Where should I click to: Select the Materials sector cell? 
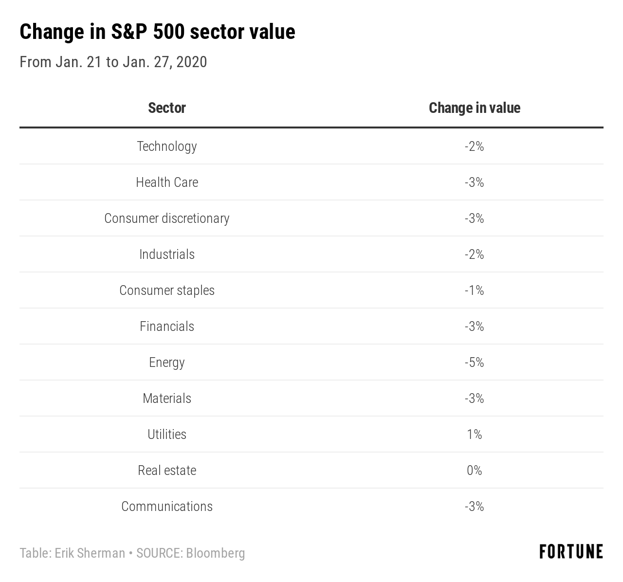coord(167,399)
